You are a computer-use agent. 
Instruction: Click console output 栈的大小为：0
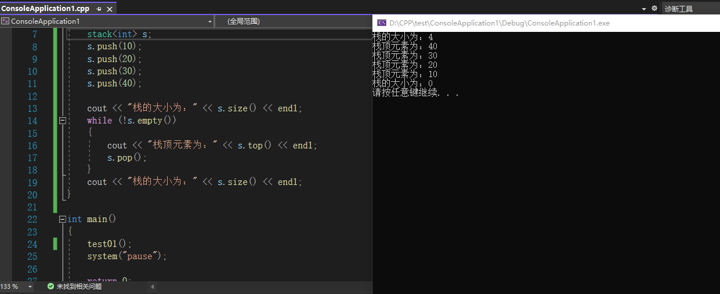point(402,84)
